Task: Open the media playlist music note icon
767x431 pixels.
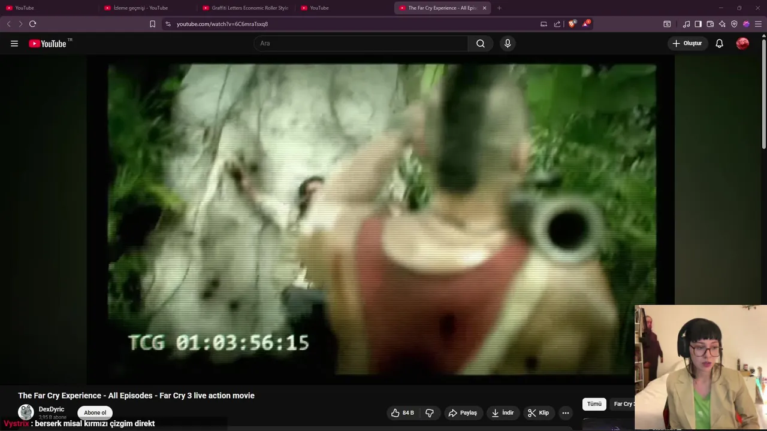Action: [686, 24]
